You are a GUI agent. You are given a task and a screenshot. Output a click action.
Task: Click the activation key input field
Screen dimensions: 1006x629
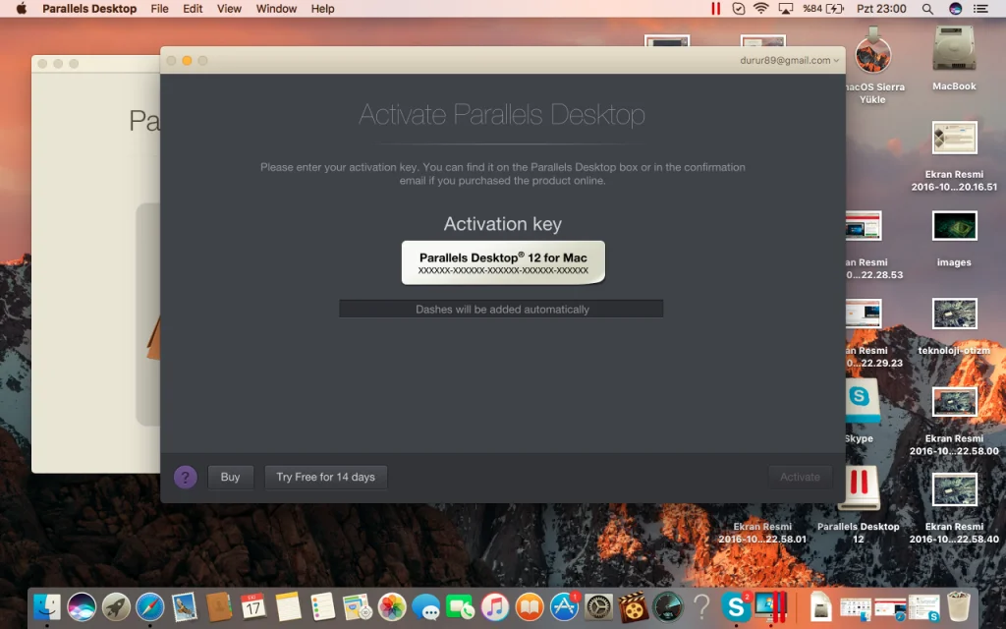click(x=501, y=309)
